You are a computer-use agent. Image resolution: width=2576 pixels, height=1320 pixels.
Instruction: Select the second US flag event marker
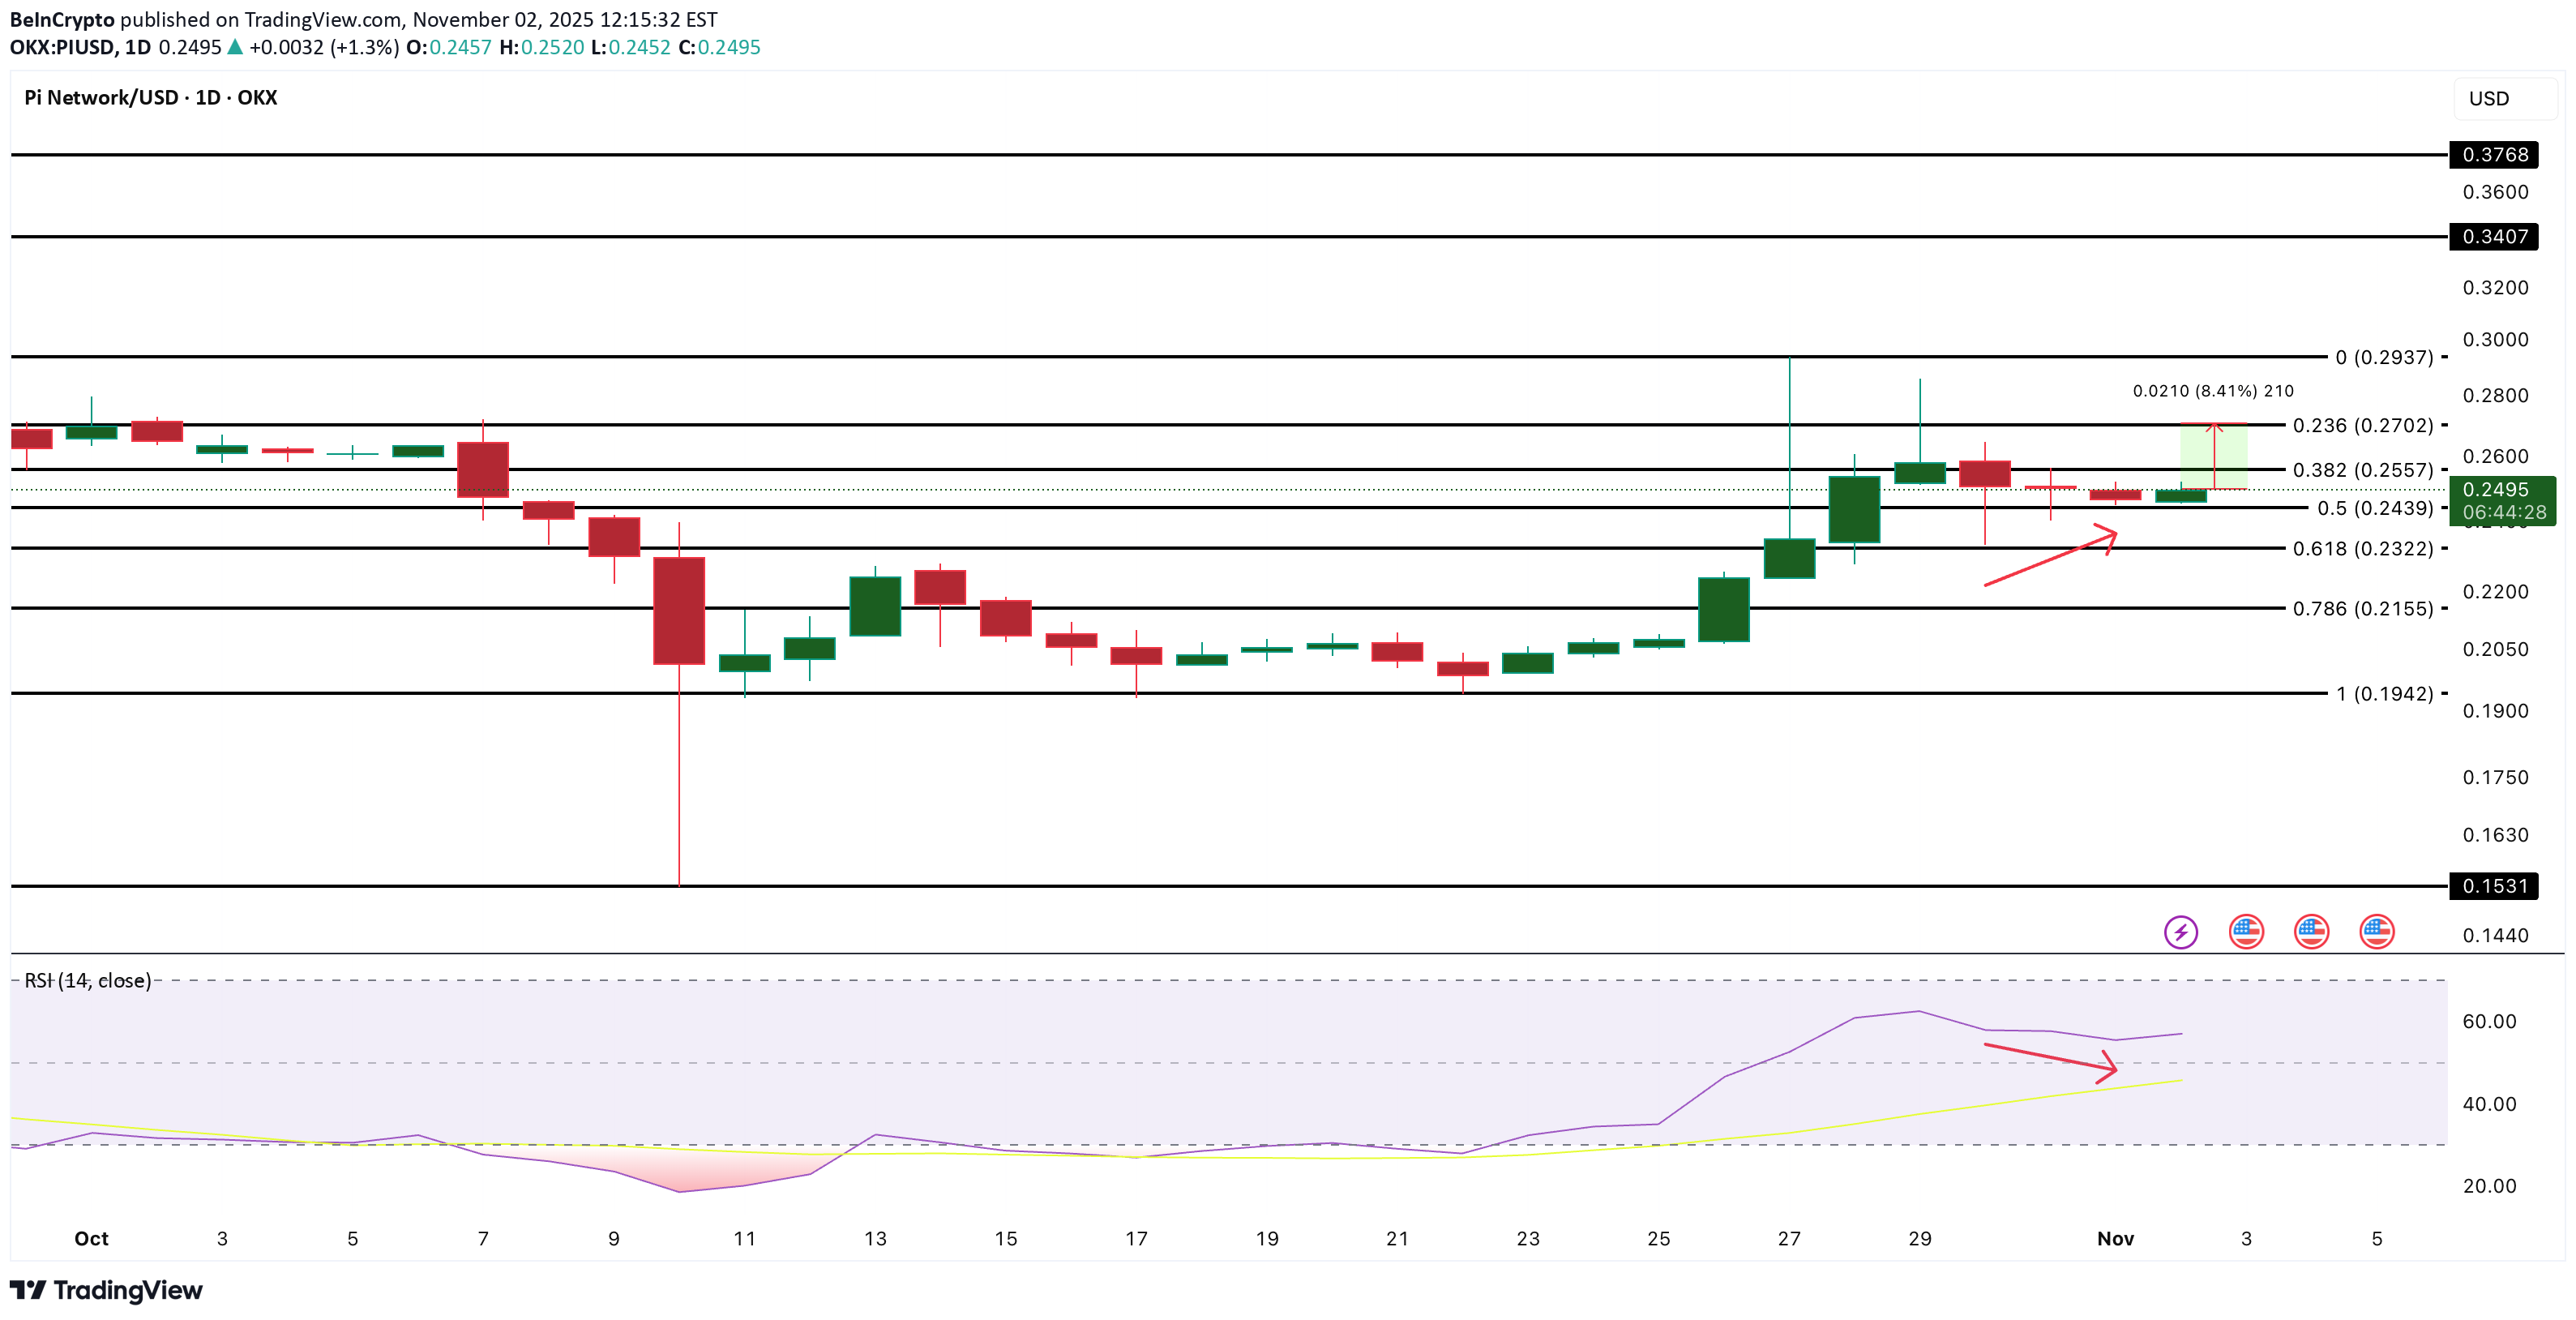click(x=2312, y=932)
